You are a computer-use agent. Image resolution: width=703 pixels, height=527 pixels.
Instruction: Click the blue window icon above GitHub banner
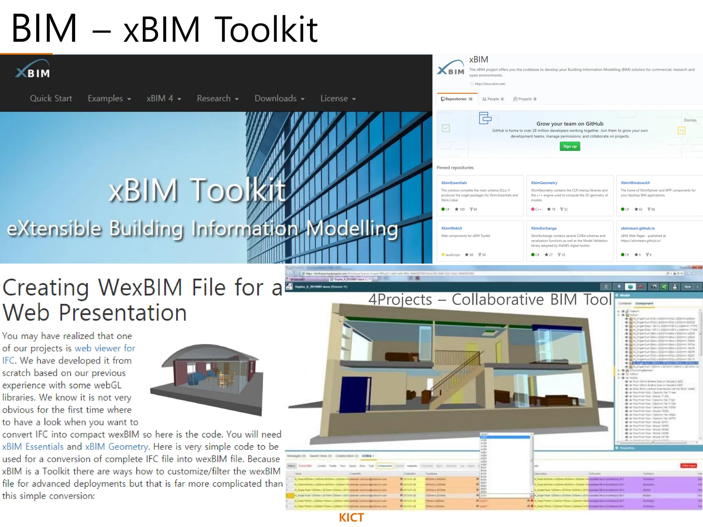tap(485, 118)
